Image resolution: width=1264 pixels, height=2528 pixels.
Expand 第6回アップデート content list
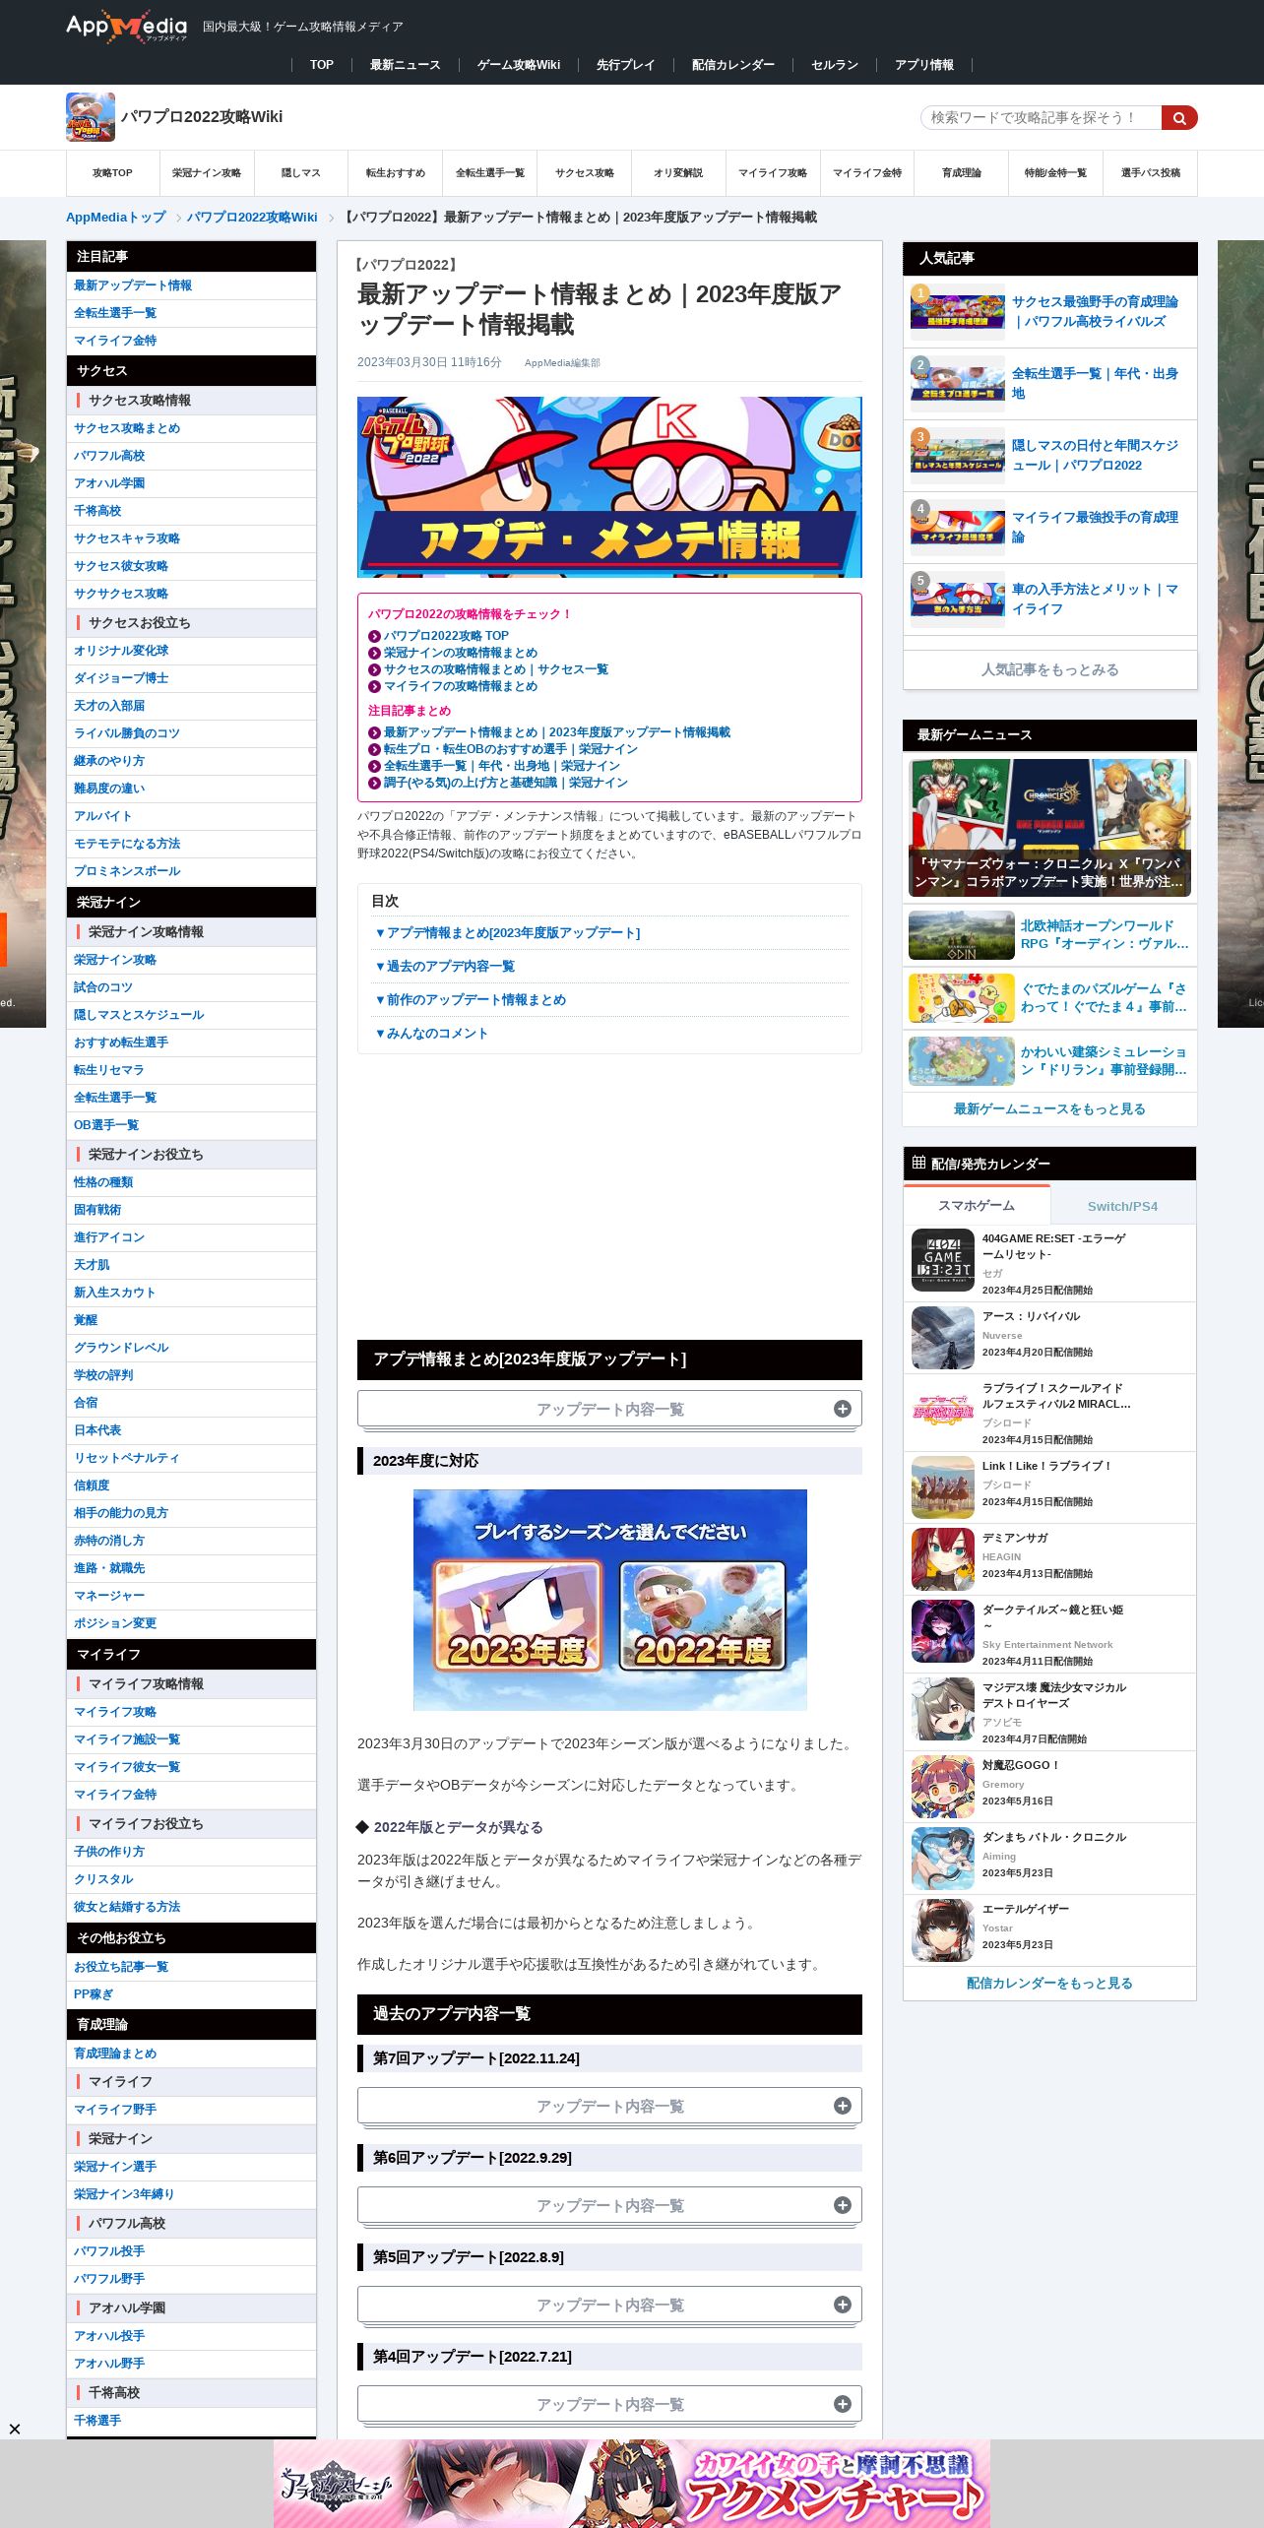coord(609,2206)
